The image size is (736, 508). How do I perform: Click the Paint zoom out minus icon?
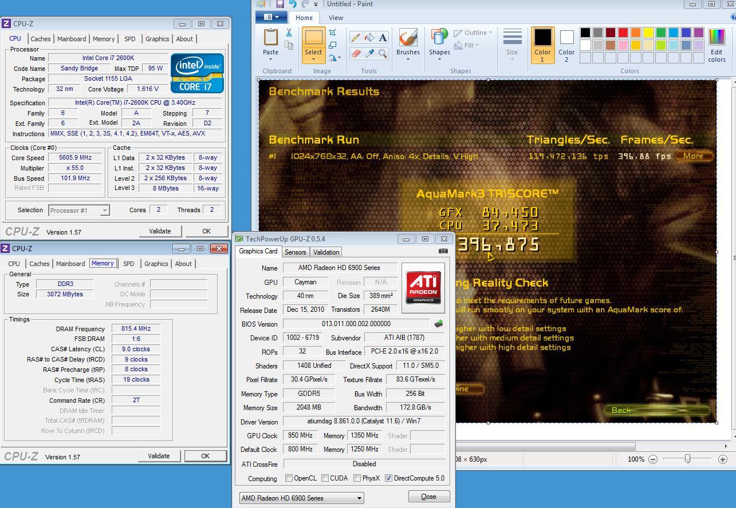pyautogui.click(x=653, y=459)
